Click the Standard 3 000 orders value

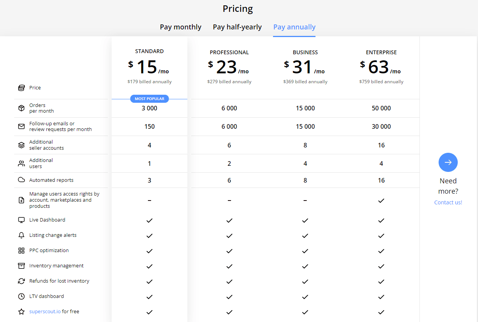pyautogui.click(x=150, y=108)
